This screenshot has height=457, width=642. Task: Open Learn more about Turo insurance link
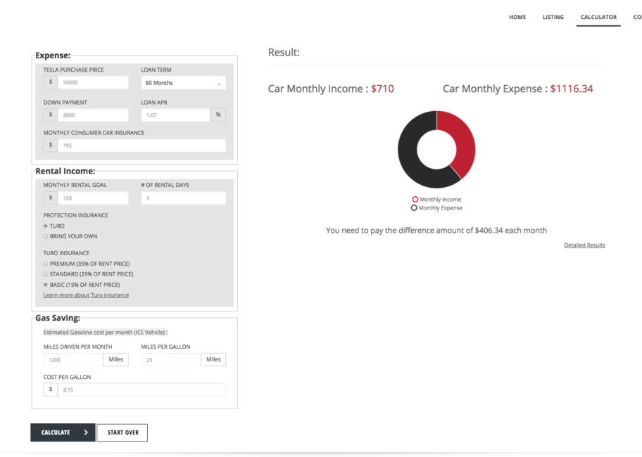[86, 295]
